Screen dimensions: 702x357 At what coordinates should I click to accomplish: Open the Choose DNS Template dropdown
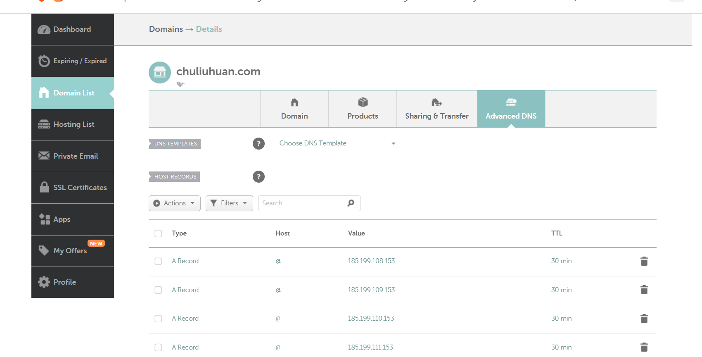click(337, 143)
